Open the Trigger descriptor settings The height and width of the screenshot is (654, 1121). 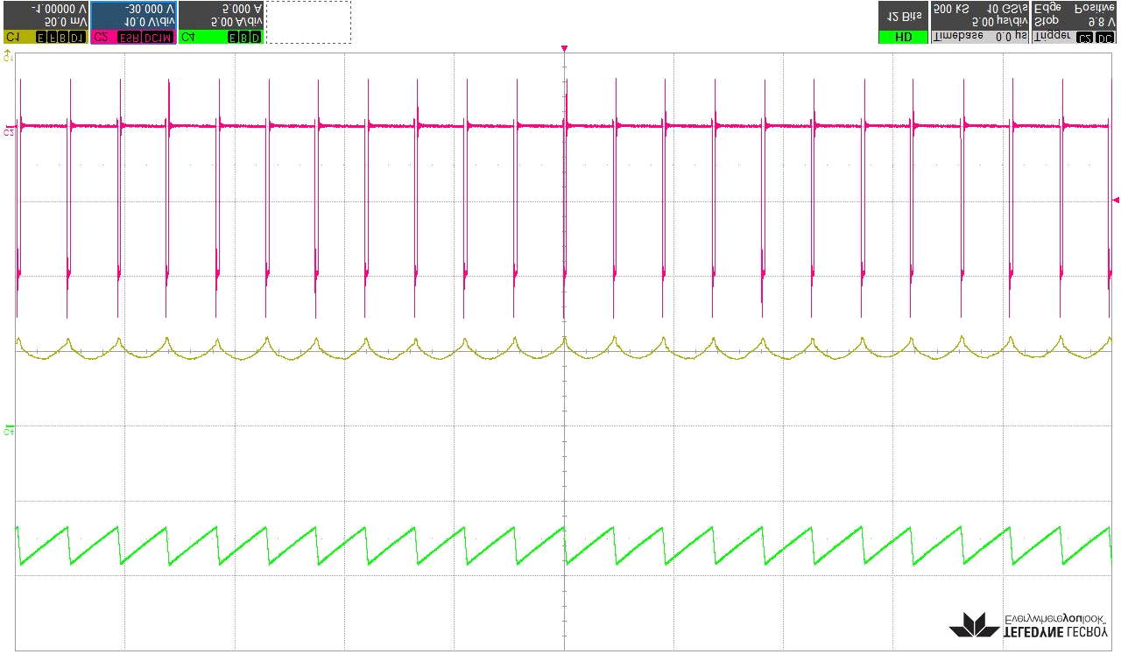[1075, 22]
